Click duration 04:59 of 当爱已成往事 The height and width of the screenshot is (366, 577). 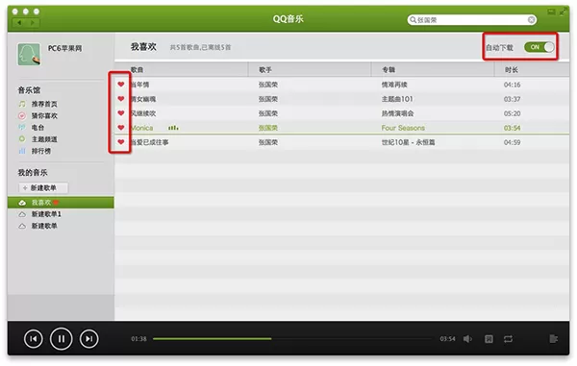coord(512,142)
